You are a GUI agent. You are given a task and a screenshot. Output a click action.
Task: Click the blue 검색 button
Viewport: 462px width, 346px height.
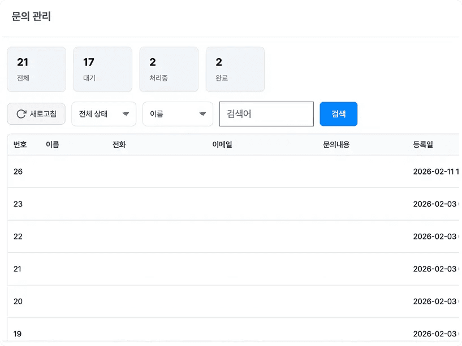[339, 114]
